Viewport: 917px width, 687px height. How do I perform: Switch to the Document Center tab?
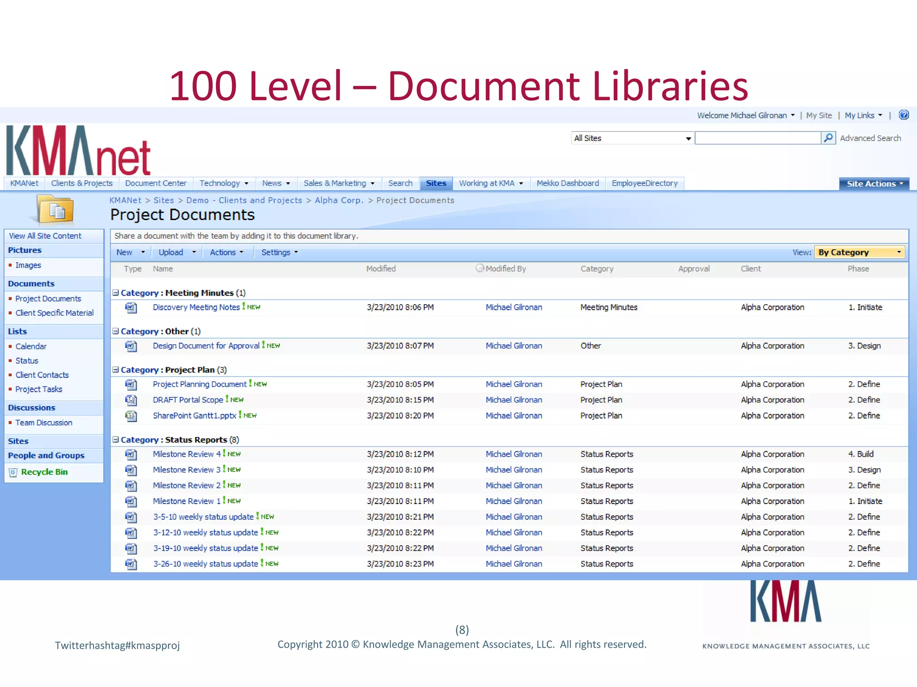156,183
